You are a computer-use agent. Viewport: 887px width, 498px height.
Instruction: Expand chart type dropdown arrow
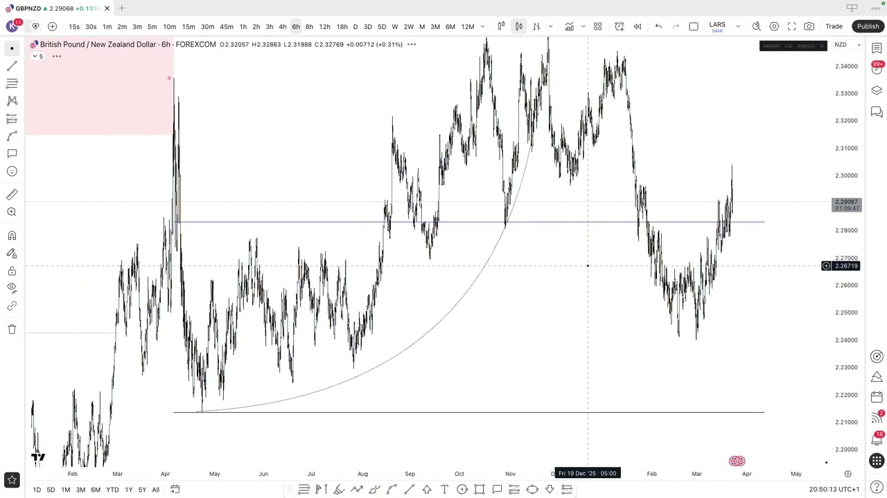pos(550,26)
